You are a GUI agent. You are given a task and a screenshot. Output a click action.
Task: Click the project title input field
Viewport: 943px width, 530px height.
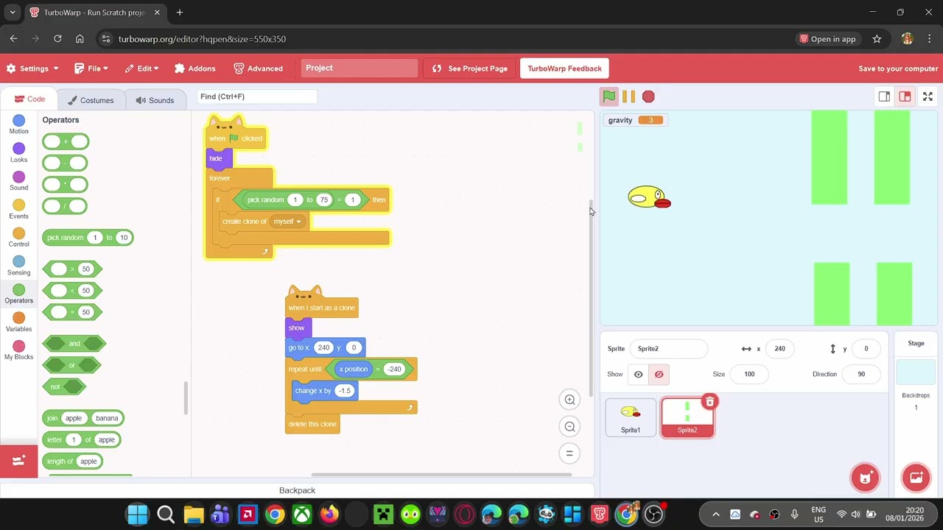tap(360, 68)
